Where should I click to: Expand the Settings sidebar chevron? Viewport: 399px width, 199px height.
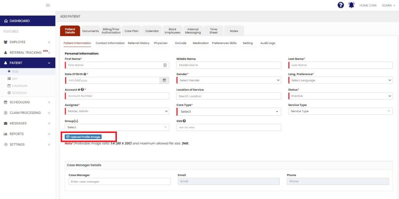[x=49, y=145]
